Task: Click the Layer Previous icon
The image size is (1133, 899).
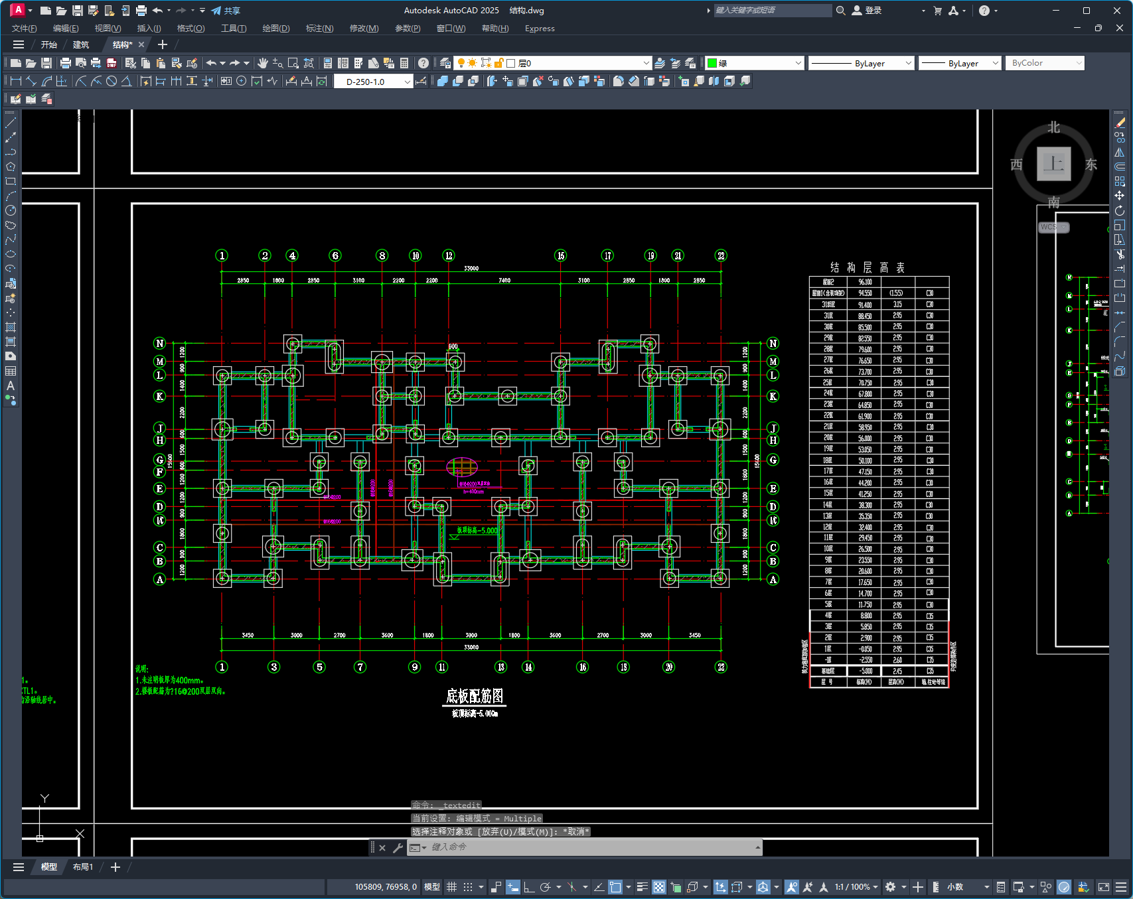Action: (x=675, y=63)
